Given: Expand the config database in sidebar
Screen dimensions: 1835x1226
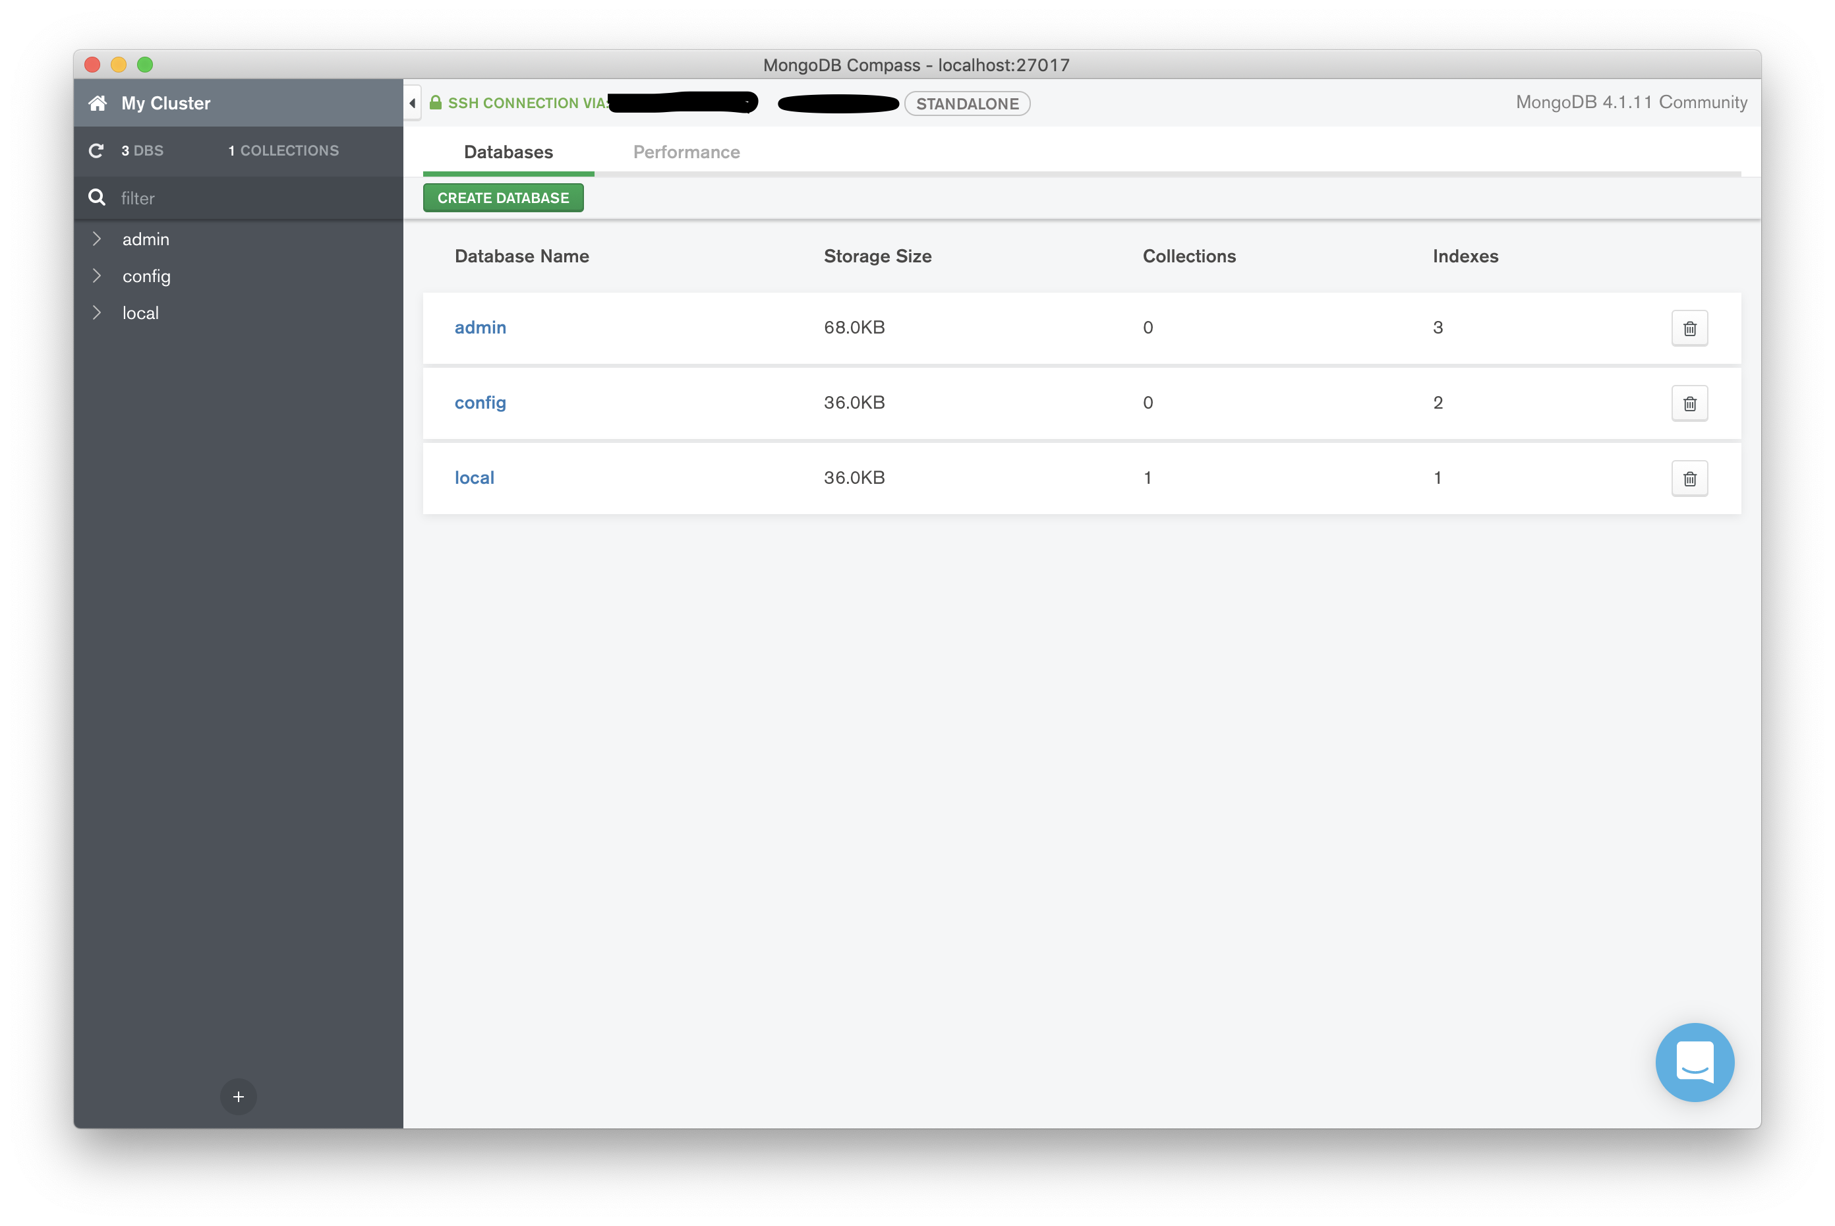Looking at the screenshot, I should (x=97, y=276).
